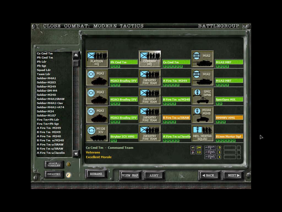Viewport: 282px width, 212px height.
Task: Select the Platoon HQ unit icon
Action: point(97,59)
